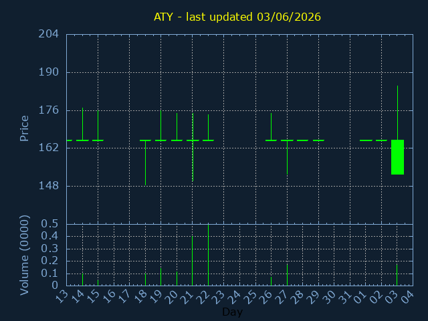Select the day 27 candlestick lower wick

(287, 158)
